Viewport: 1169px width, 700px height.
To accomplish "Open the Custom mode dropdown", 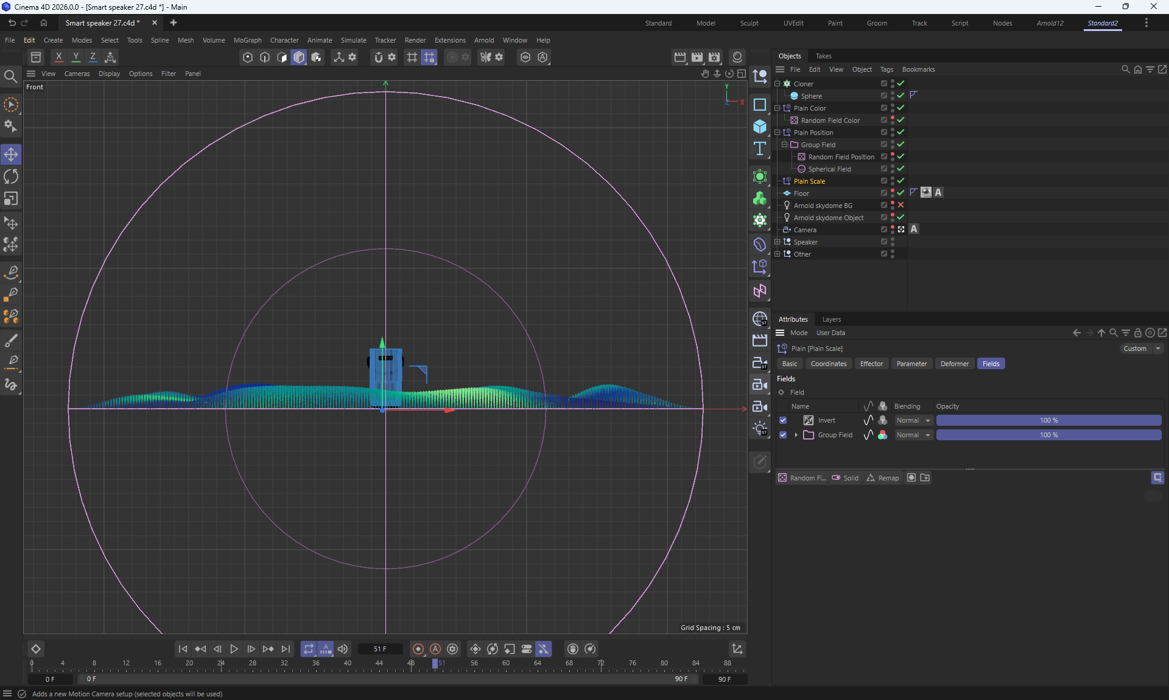I will pyautogui.click(x=1142, y=348).
